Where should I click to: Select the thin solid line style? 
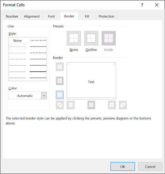(17, 78)
